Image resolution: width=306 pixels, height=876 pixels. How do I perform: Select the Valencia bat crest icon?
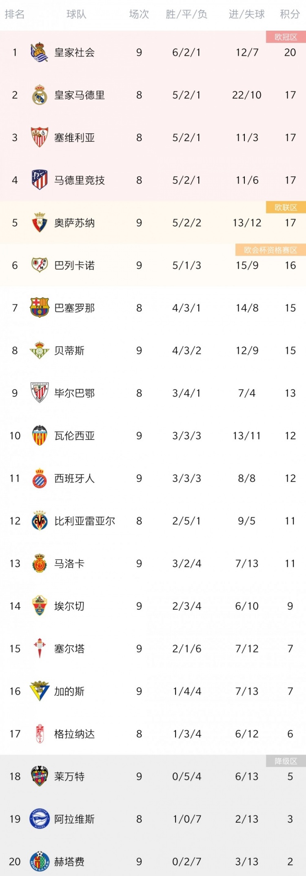click(x=40, y=436)
